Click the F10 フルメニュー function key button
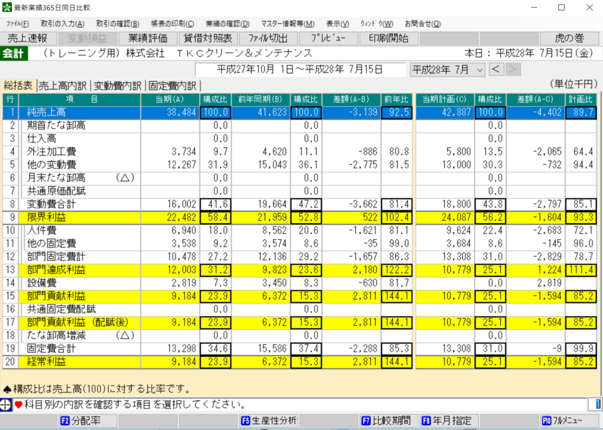 [569, 421]
